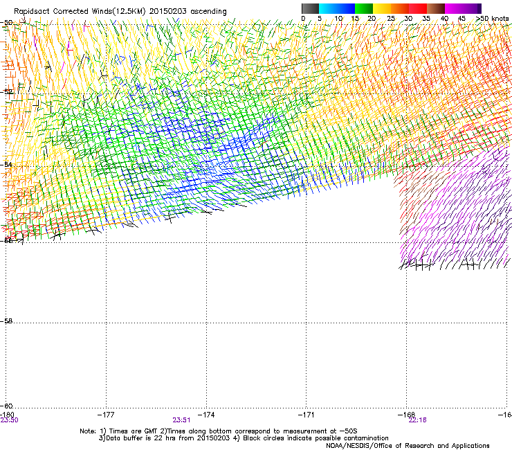Click the NOAA/NESDIS credit line
The image size is (512, 450).
[408, 446]
